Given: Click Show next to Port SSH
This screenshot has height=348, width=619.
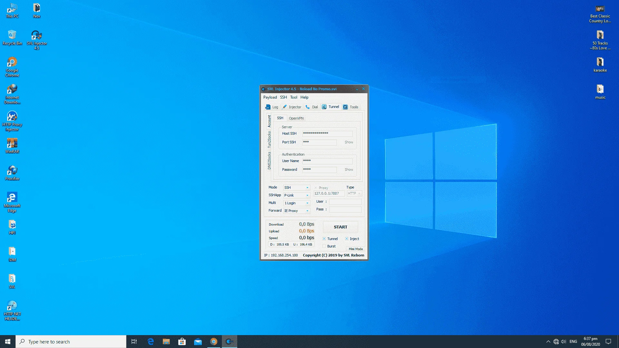Looking at the screenshot, I should coord(349,142).
